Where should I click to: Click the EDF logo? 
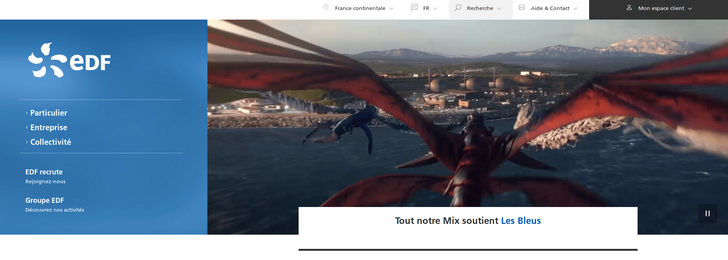coord(69,61)
